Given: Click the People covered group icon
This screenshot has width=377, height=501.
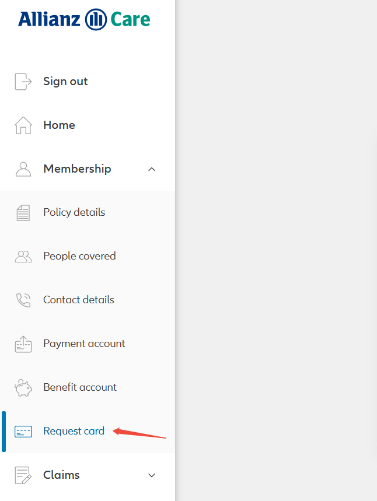Looking at the screenshot, I should 23,256.
